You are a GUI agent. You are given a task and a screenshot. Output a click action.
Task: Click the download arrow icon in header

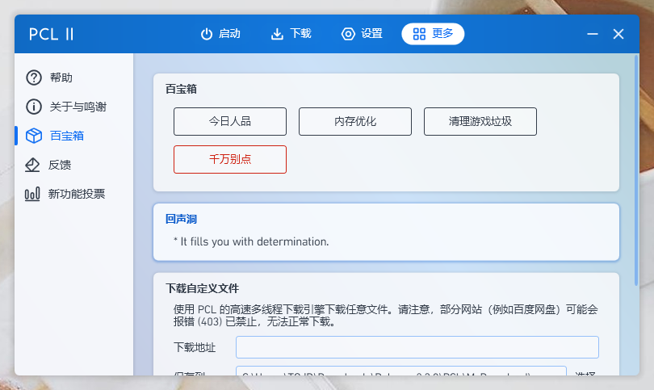277,34
